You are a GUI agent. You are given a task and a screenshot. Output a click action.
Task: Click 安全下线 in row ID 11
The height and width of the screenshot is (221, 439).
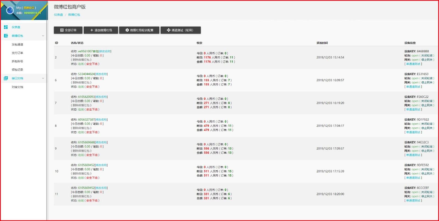pos(92,200)
